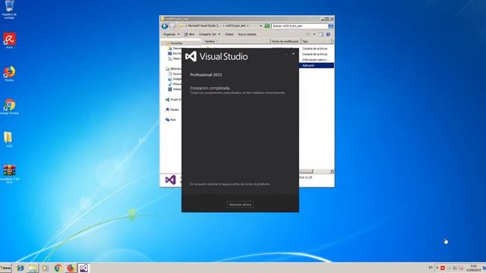Click the Explorer search magnifier button
This screenshot has height=273, width=486.
[331, 26]
